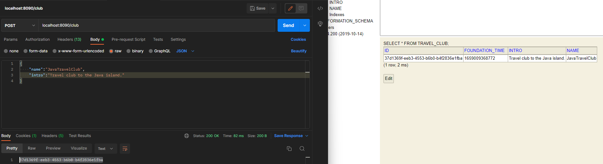
Task: Select the binary body type
Action: (135, 51)
